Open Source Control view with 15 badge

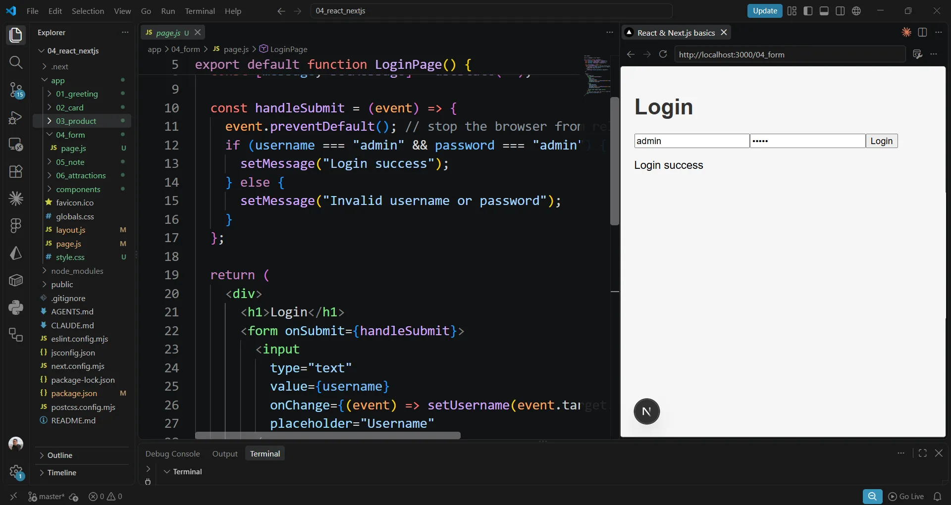[x=16, y=90]
